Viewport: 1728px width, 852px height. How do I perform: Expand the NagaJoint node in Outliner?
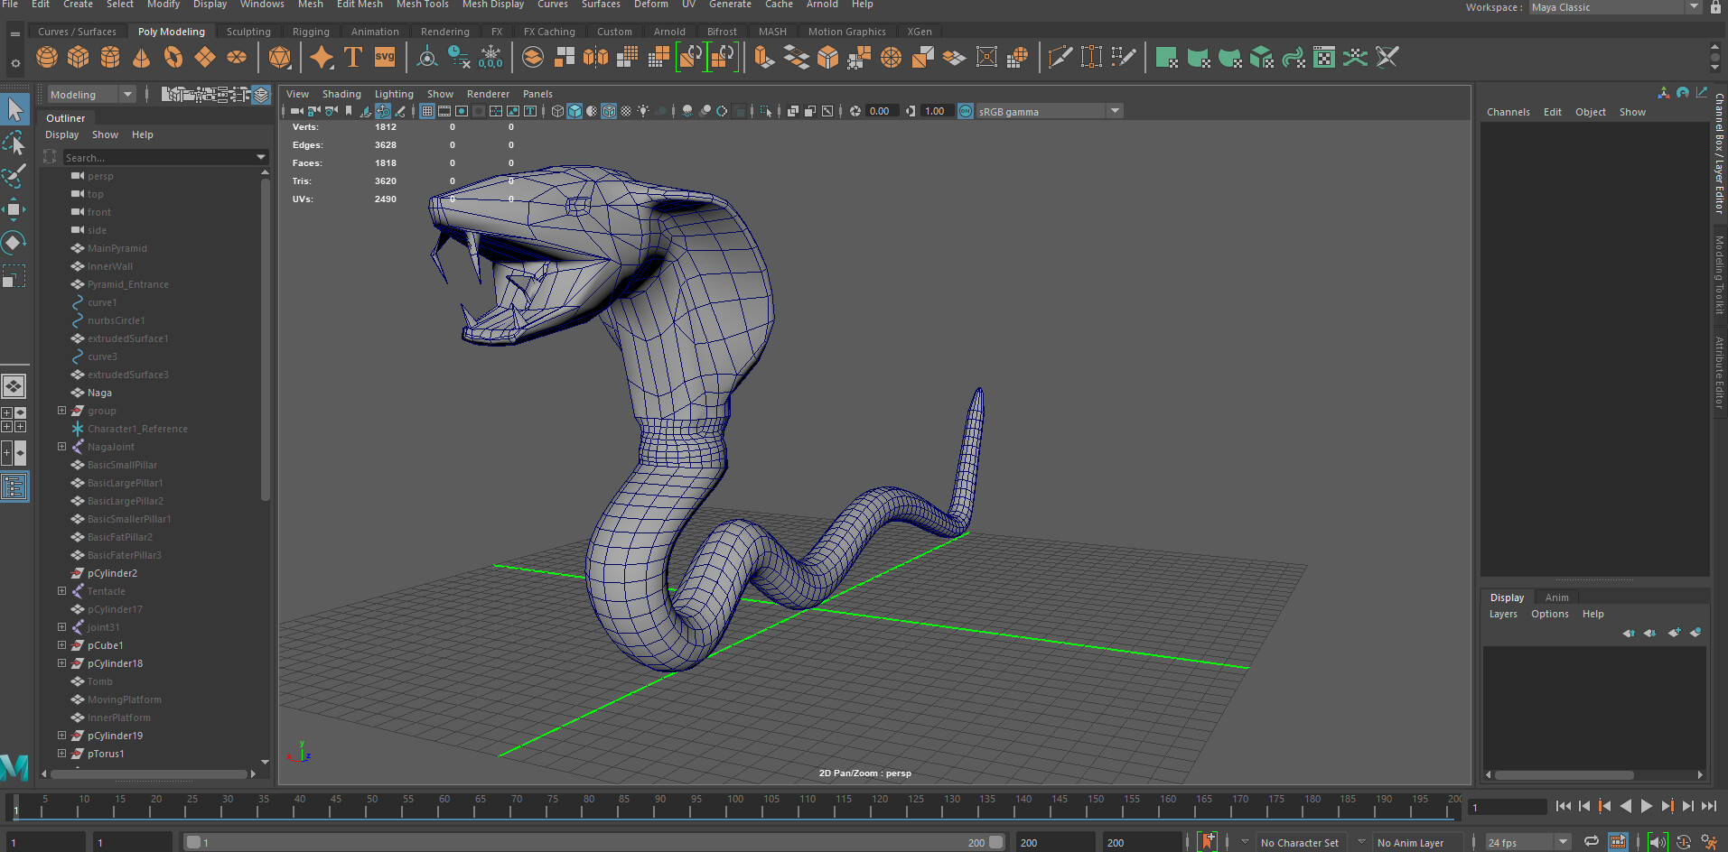pyautogui.click(x=61, y=447)
